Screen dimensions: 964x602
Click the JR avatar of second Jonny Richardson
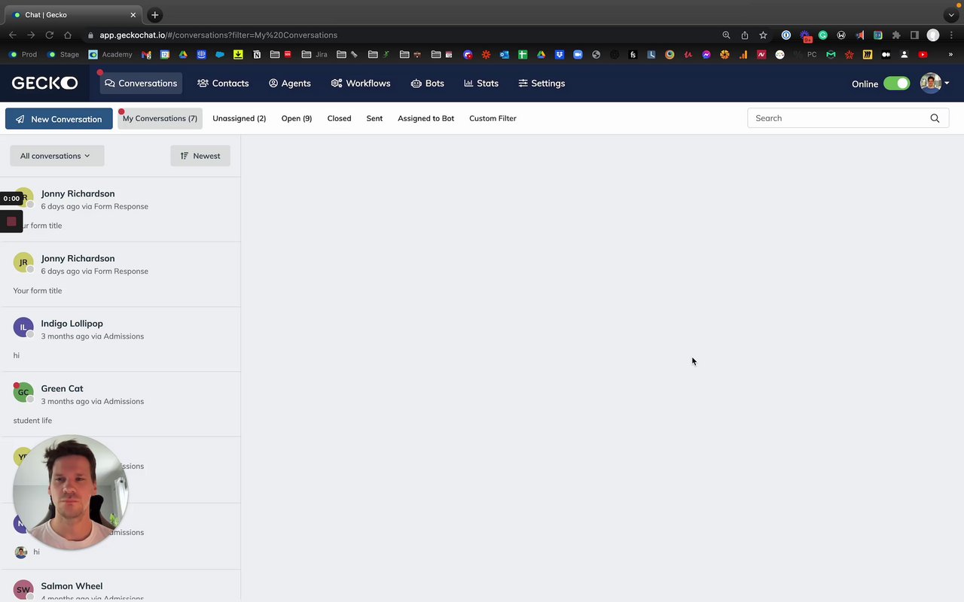[23, 263]
